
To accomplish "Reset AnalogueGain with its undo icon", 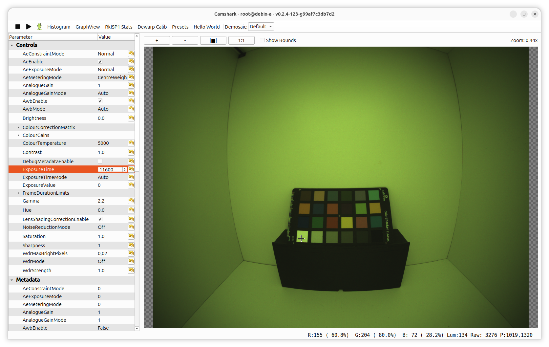I will pyautogui.click(x=131, y=85).
